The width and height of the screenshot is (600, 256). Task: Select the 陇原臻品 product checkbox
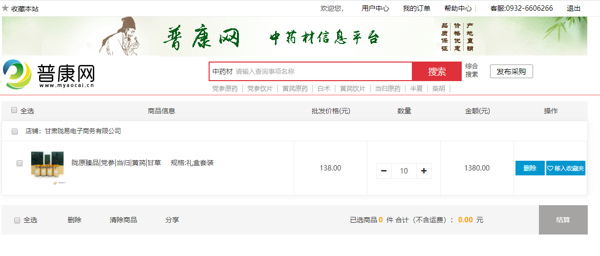coord(20,163)
